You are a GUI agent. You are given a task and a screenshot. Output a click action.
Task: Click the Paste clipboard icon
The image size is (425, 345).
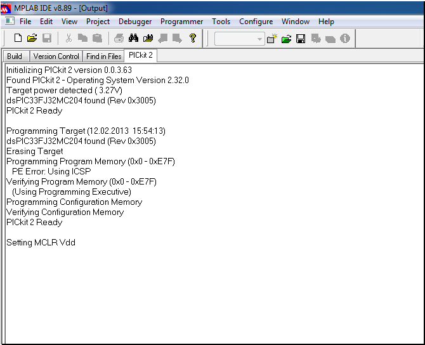pos(97,38)
